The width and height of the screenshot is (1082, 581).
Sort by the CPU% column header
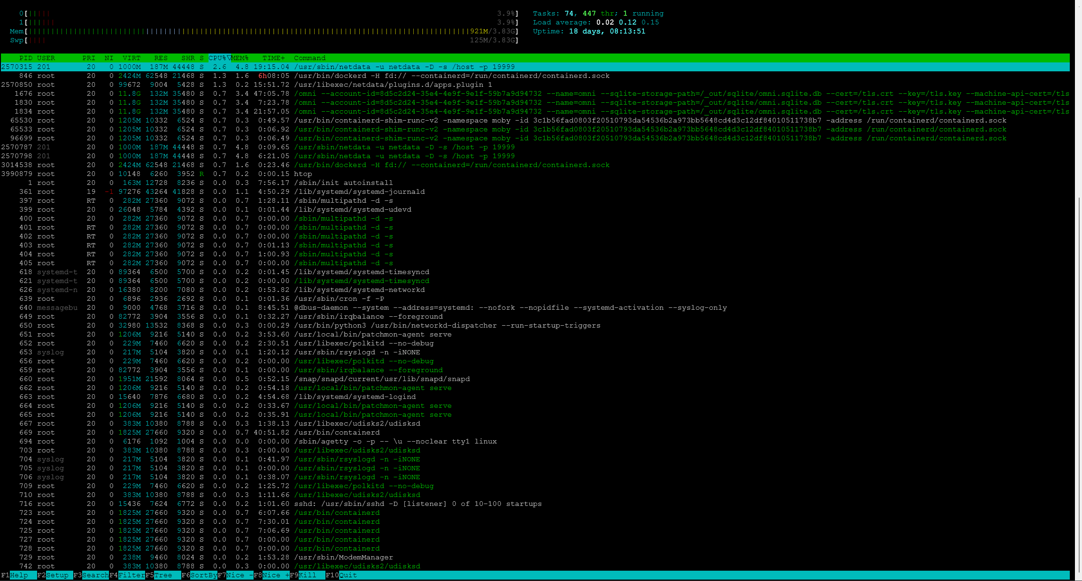click(x=217, y=58)
